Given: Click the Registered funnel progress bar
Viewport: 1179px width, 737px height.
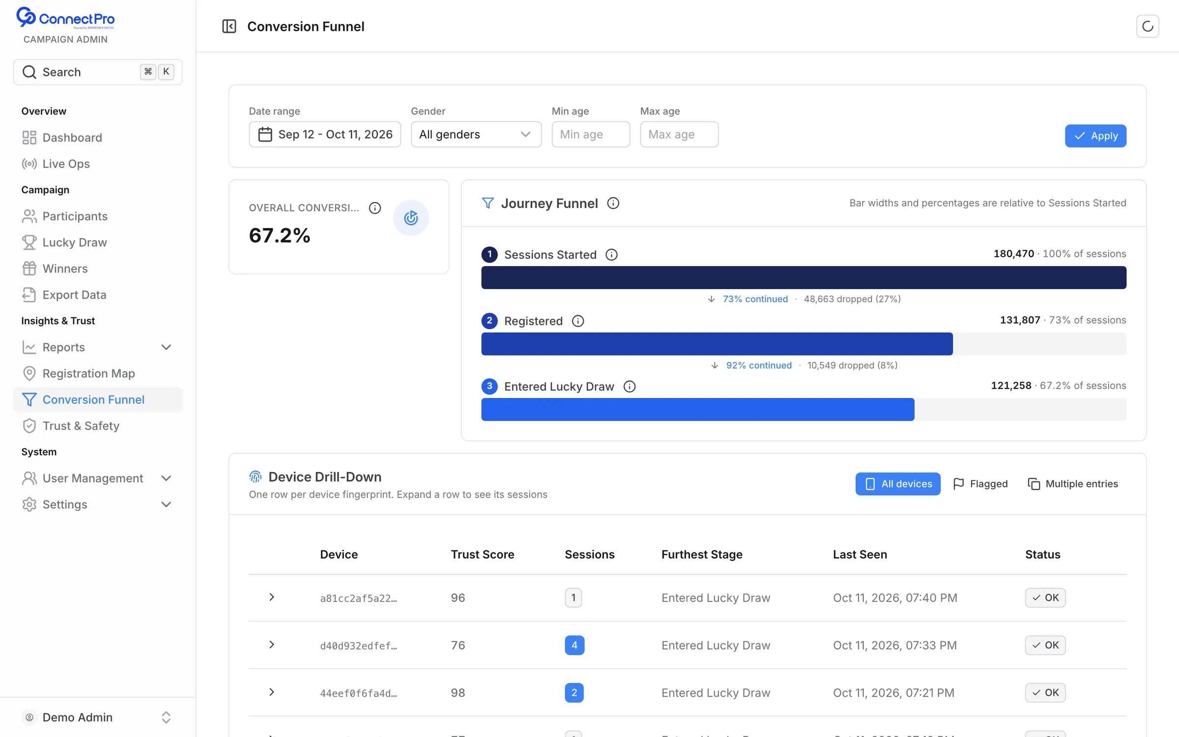Looking at the screenshot, I should click(804, 344).
